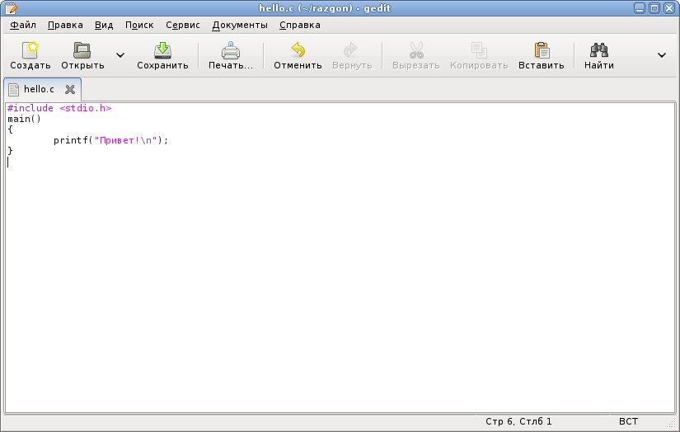The width and height of the screenshot is (680, 432).
Task: Click the Открыть open file icon
Action: click(82, 50)
